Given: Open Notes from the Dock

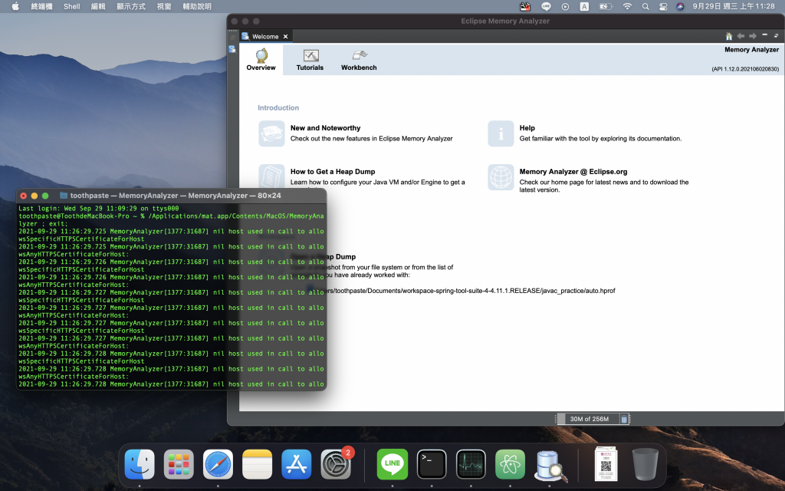Looking at the screenshot, I should 257,464.
